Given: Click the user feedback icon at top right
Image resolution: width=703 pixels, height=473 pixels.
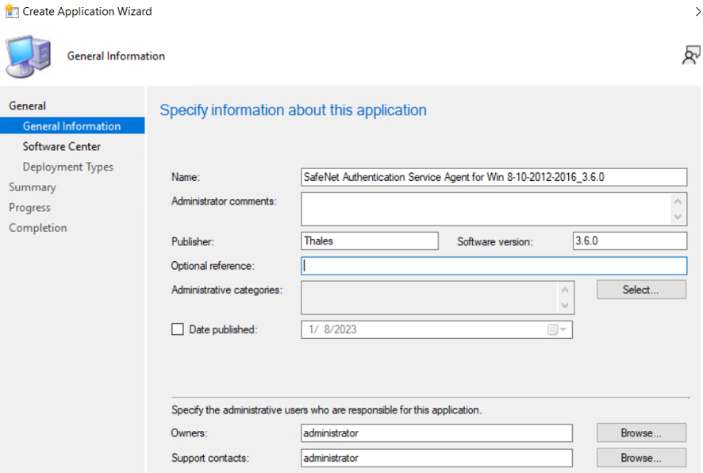Looking at the screenshot, I should coord(690,55).
